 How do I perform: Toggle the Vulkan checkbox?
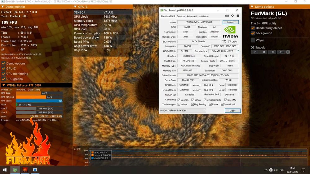coord(179,104)
